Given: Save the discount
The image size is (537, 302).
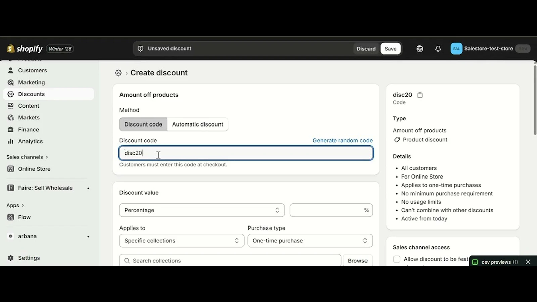Looking at the screenshot, I should (x=390, y=49).
